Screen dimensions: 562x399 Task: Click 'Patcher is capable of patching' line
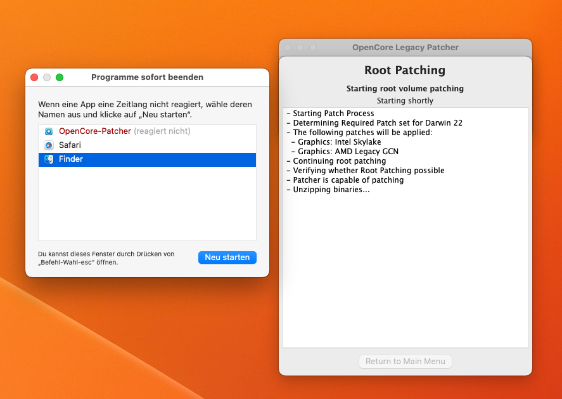click(x=345, y=180)
